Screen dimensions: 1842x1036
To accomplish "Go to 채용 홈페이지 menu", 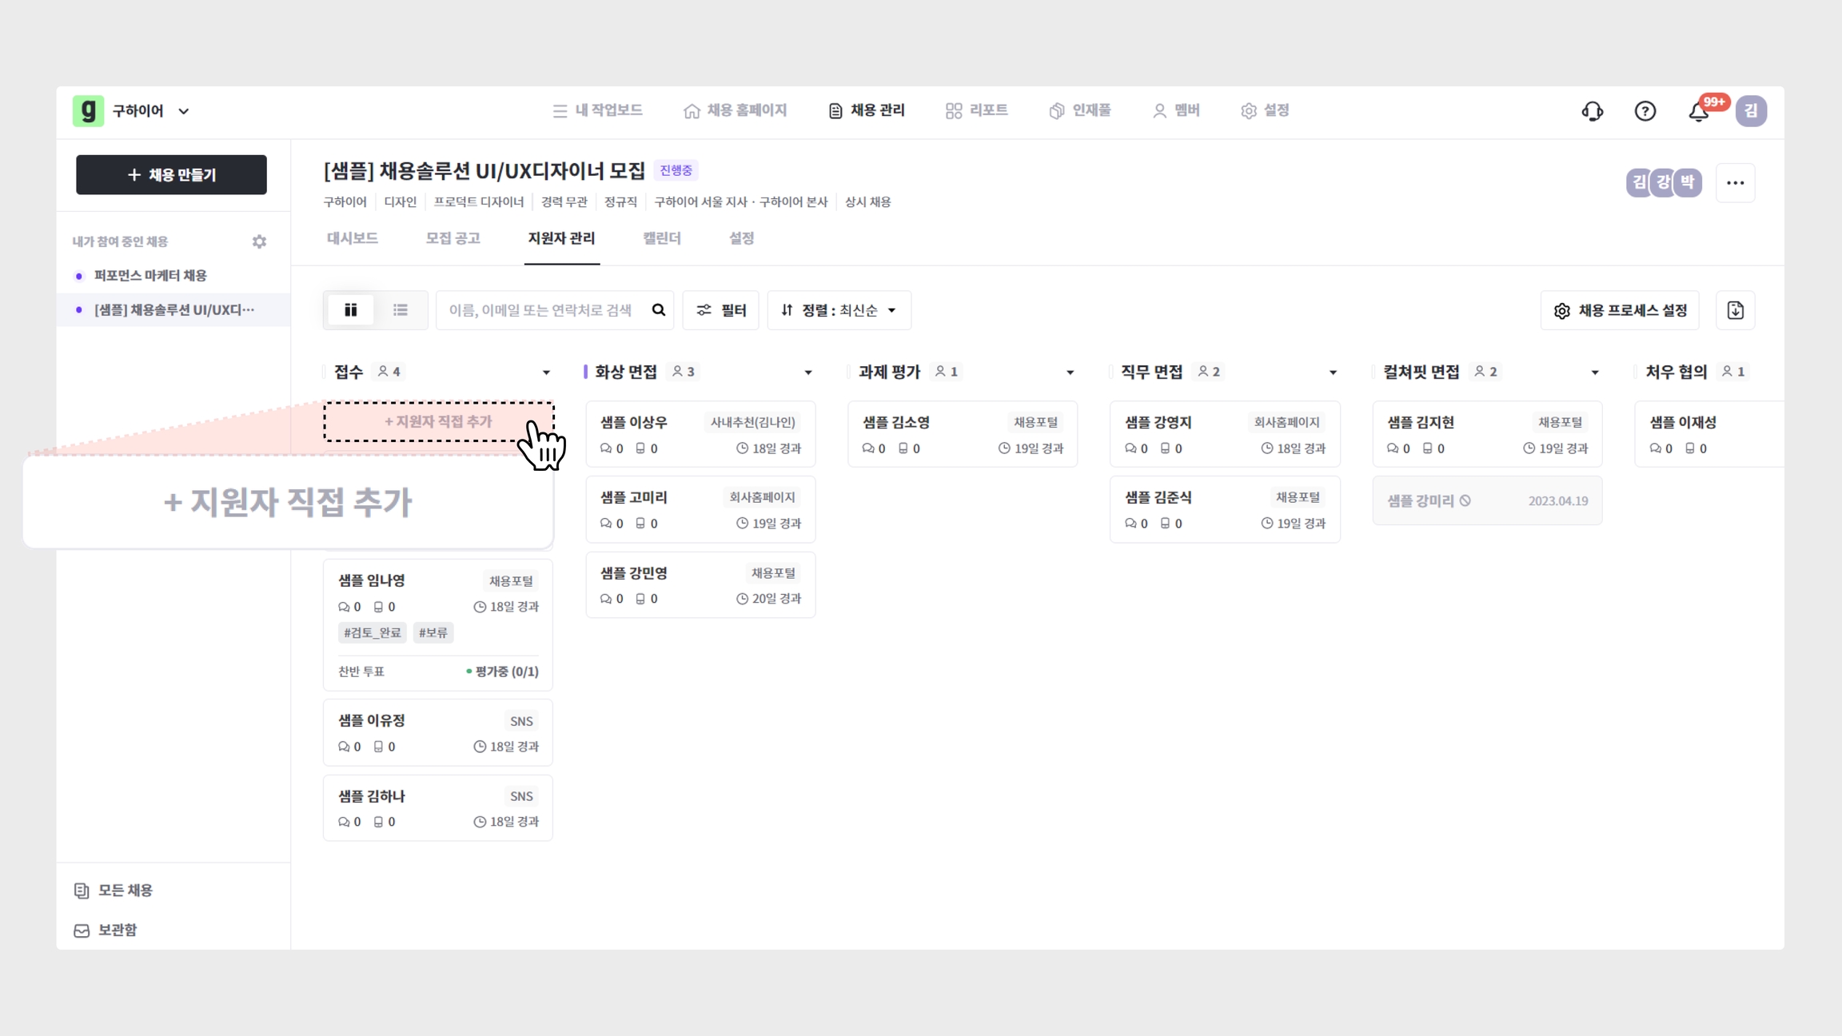I will (x=736, y=110).
